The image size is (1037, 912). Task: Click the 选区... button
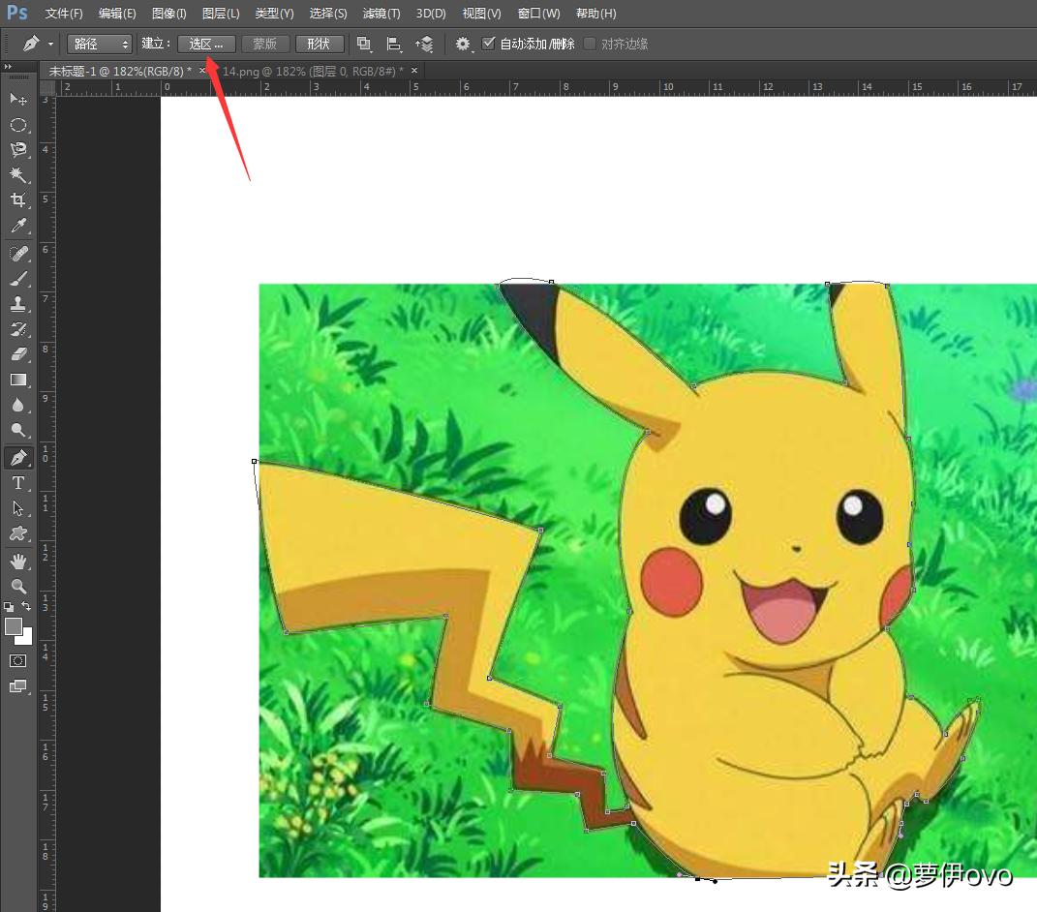pyautogui.click(x=206, y=44)
